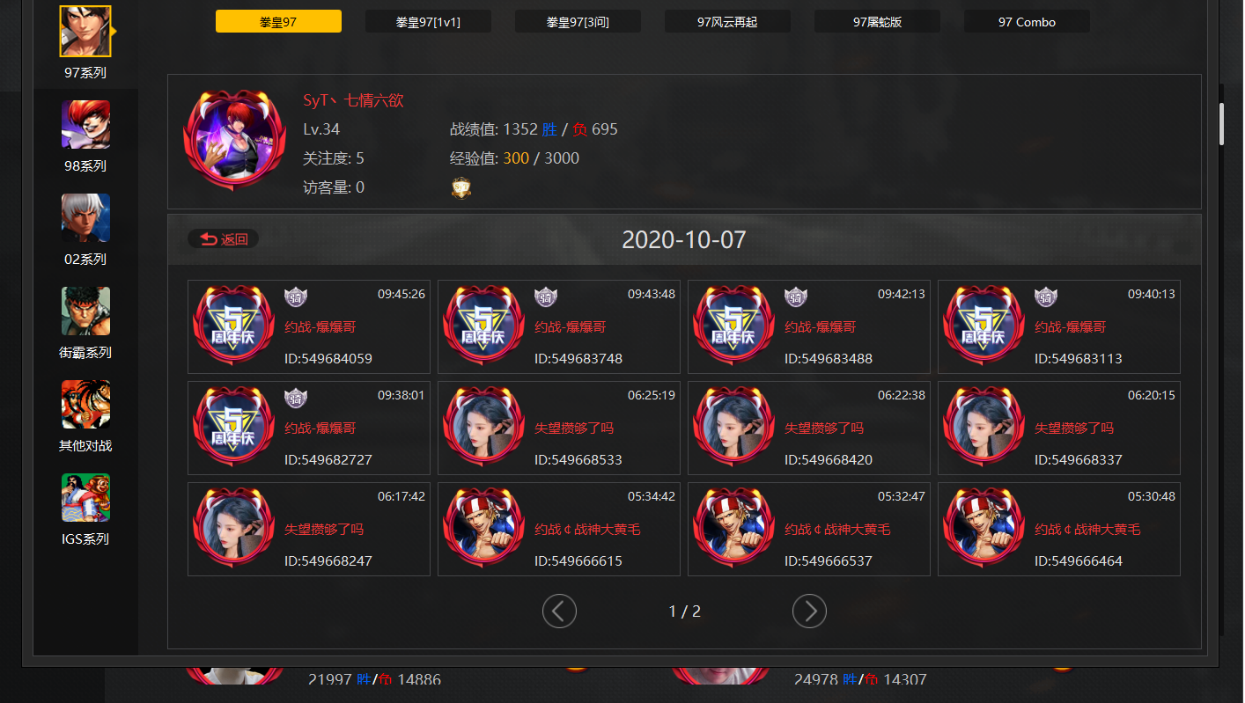Click the 返回 back button

(x=224, y=239)
